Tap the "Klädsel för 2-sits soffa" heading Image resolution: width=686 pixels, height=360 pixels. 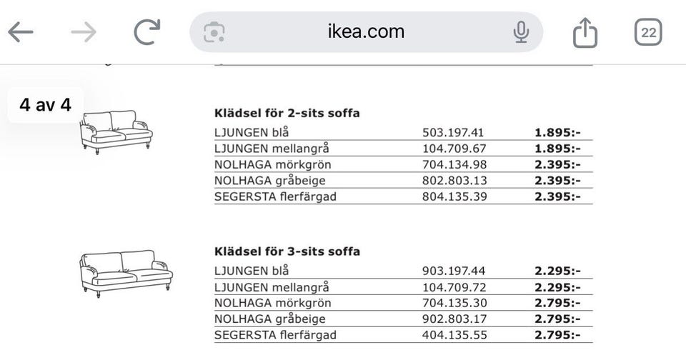point(287,113)
